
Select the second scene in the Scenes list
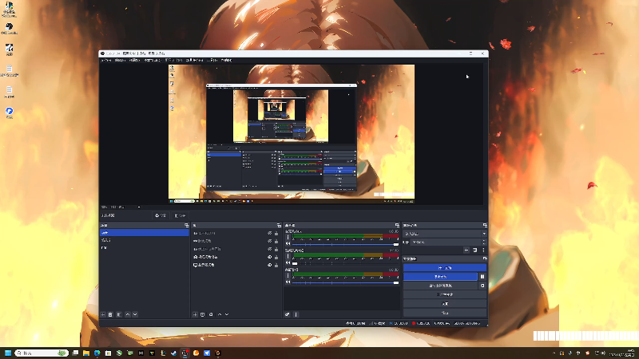(x=145, y=240)
